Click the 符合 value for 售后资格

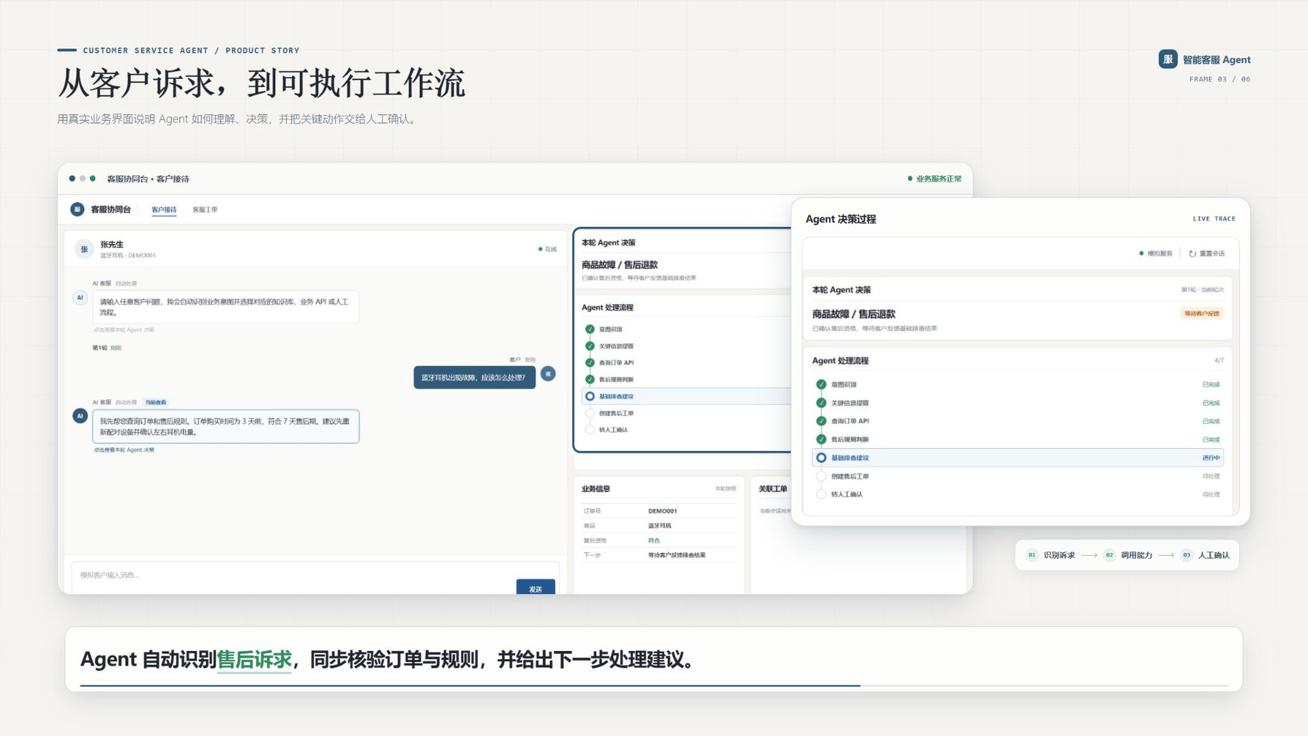coord(654,540)
